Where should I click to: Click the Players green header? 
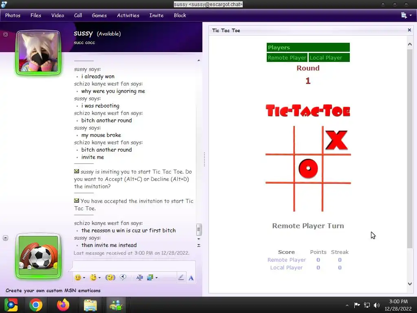pos(308,47)
